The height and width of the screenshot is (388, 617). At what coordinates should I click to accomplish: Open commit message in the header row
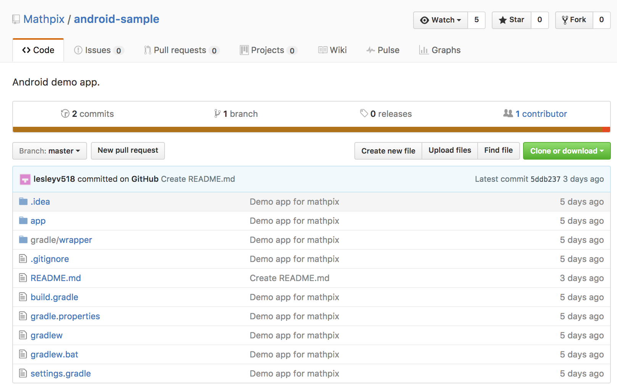[198, 179]
